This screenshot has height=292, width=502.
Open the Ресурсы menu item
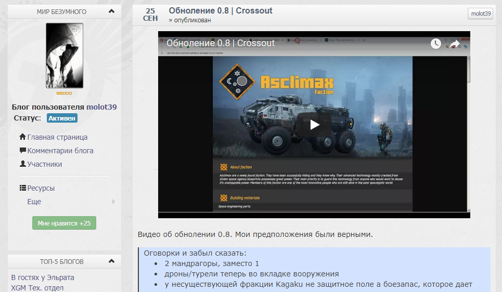41,188
